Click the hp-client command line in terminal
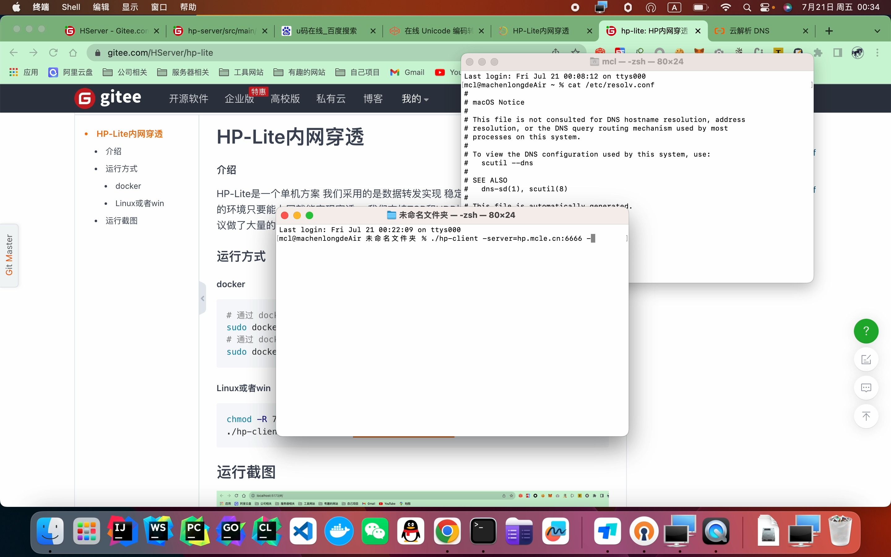 coord(437,238)
